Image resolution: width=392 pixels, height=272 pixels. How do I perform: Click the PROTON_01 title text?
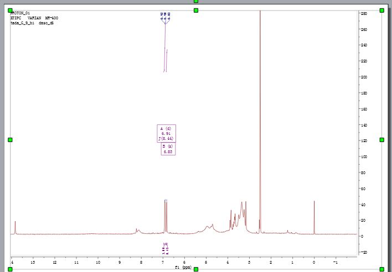click(x=20, y=13)
